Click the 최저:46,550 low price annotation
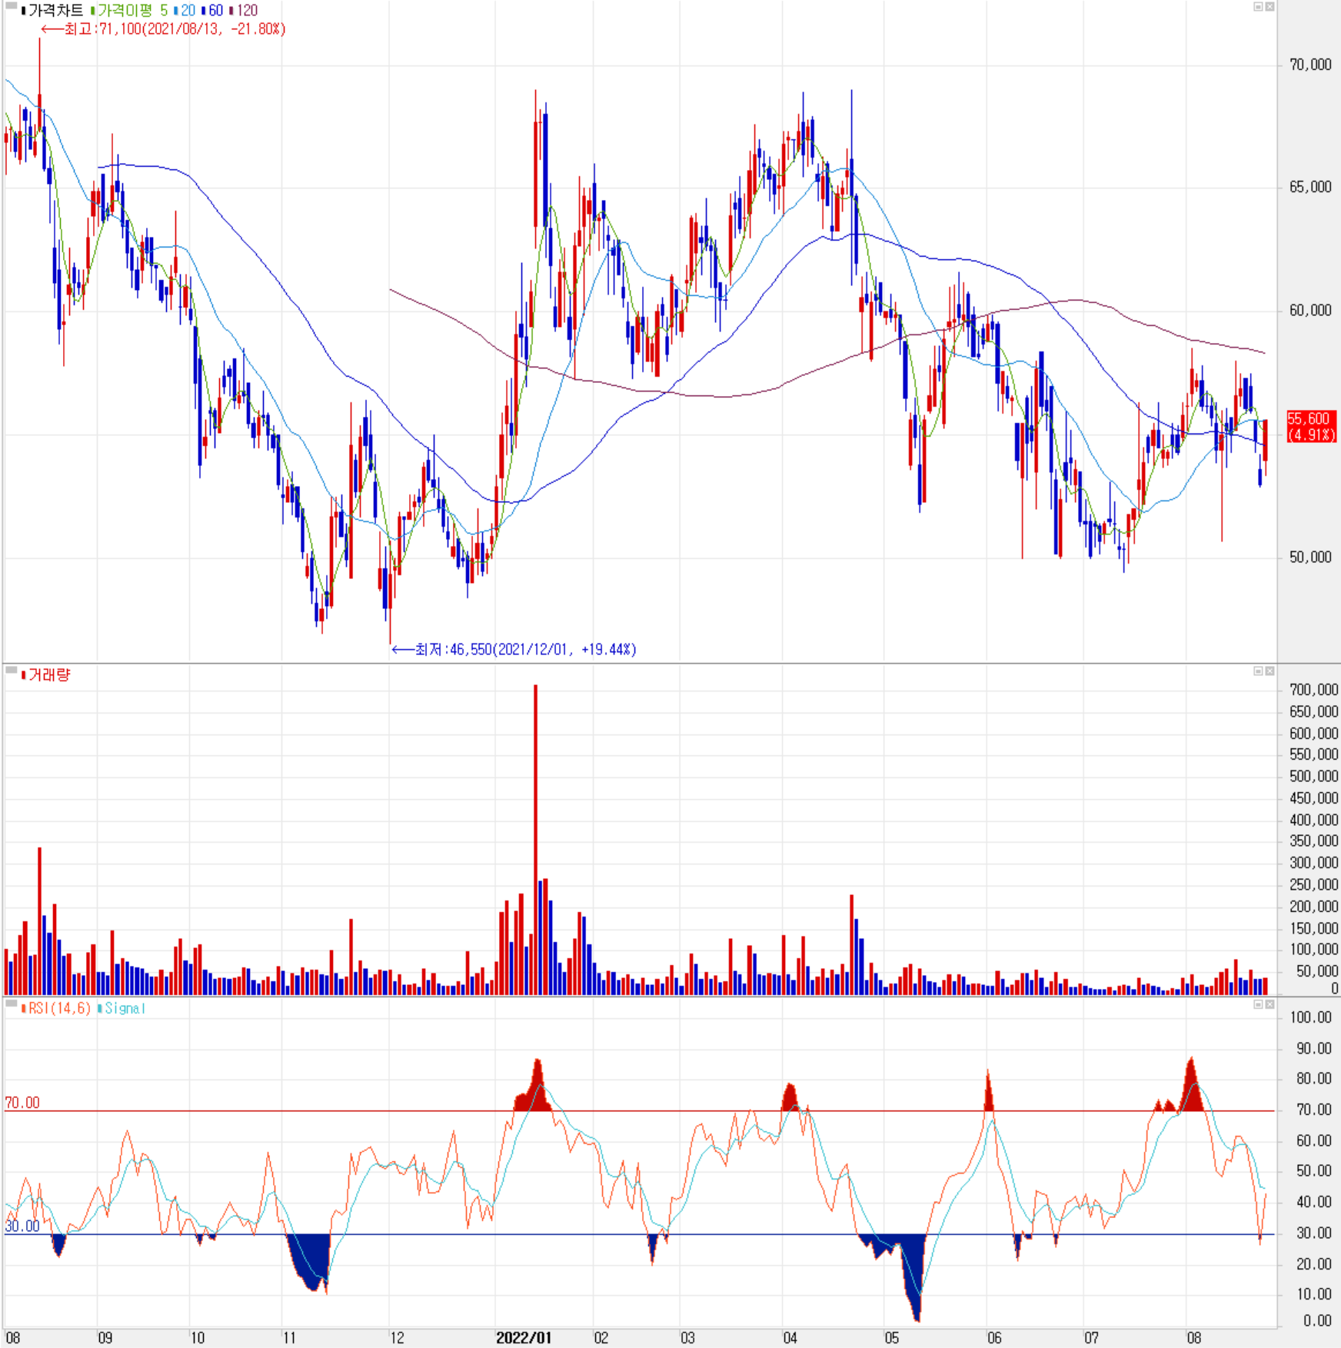 coord(514,650)
